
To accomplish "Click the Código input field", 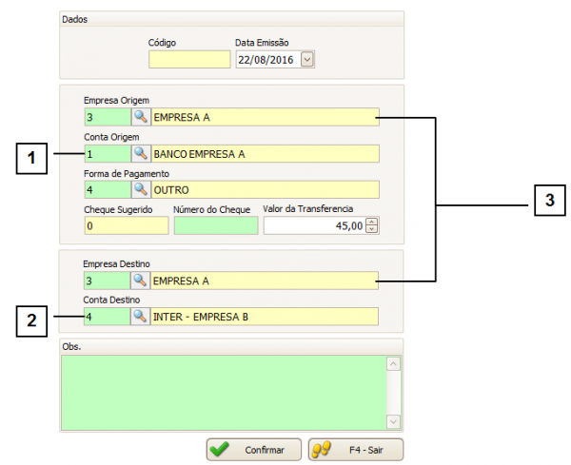I will pyautogui.click(x=189, y=60).
